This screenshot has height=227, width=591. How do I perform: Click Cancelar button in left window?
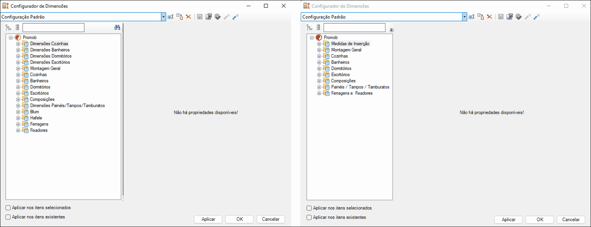(271, 219)
